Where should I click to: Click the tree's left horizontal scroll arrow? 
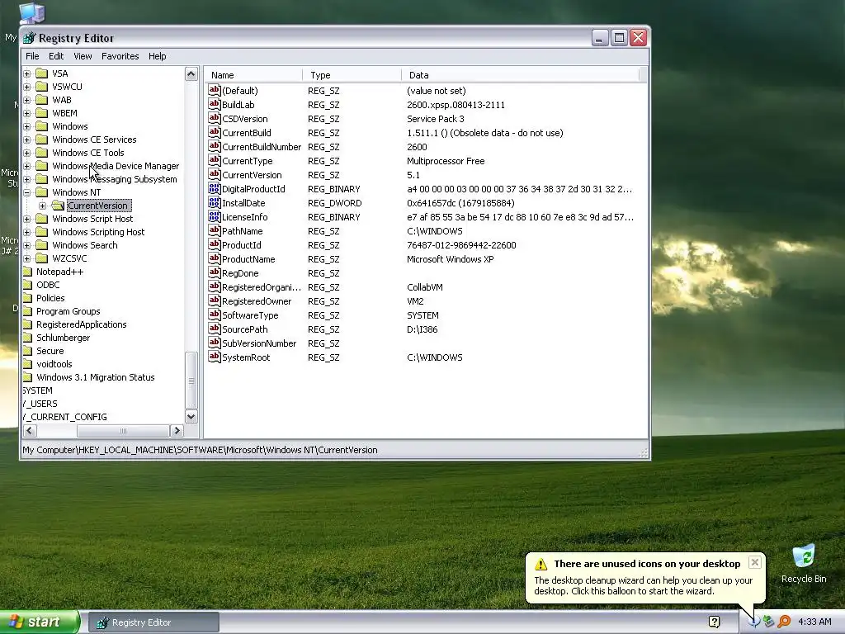coord(31,431)
